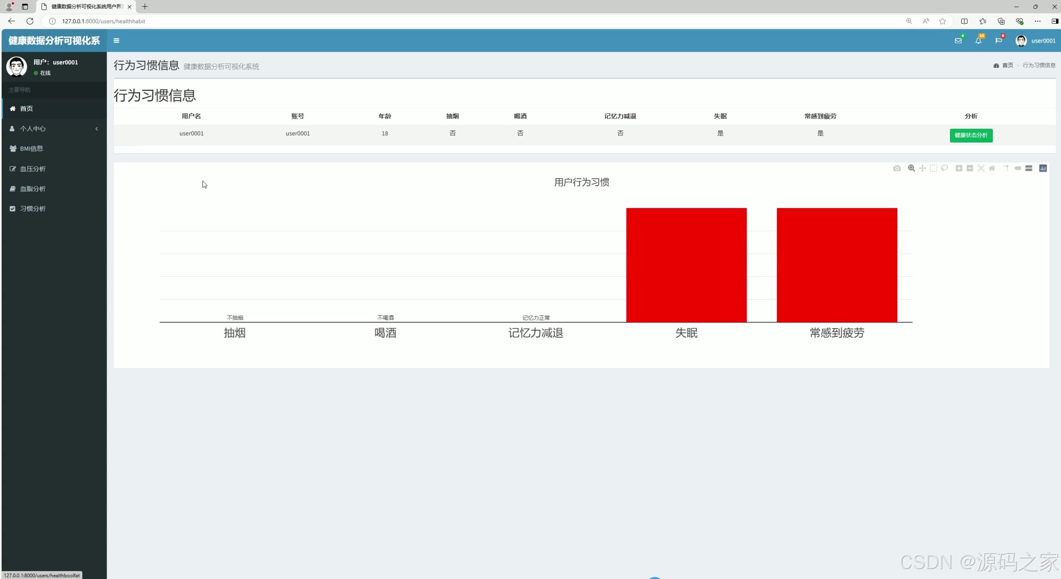Select the Plotly zoom tool
The image size is (1061, 579).
911,168
